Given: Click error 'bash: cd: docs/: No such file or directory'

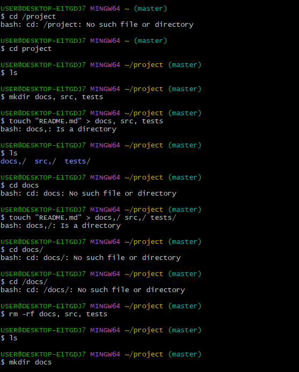Looking at the screenshot, I should tap(91, 258).
